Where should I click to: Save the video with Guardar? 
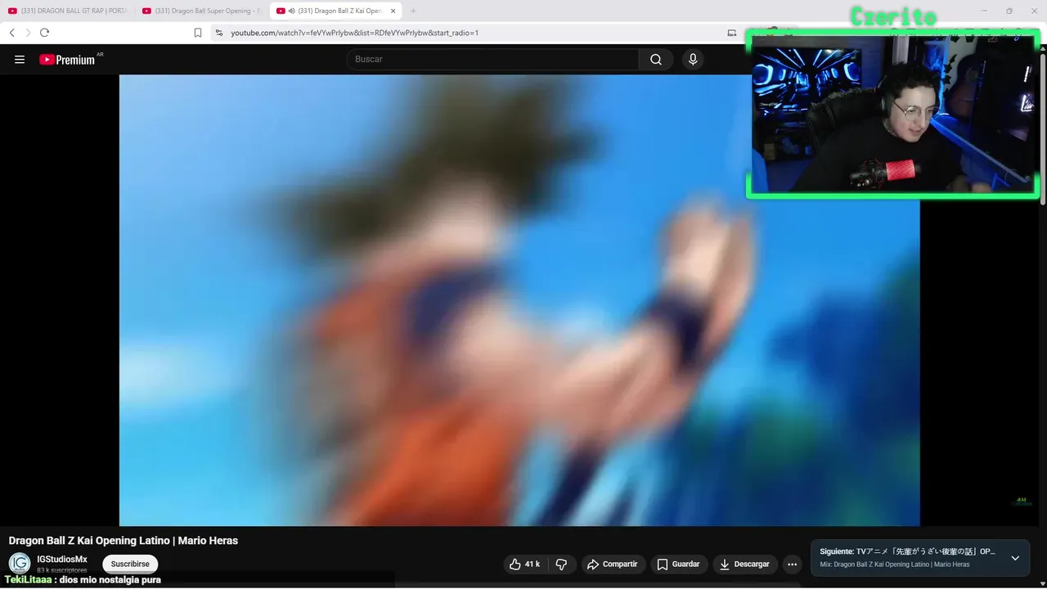tap(678, 564)
